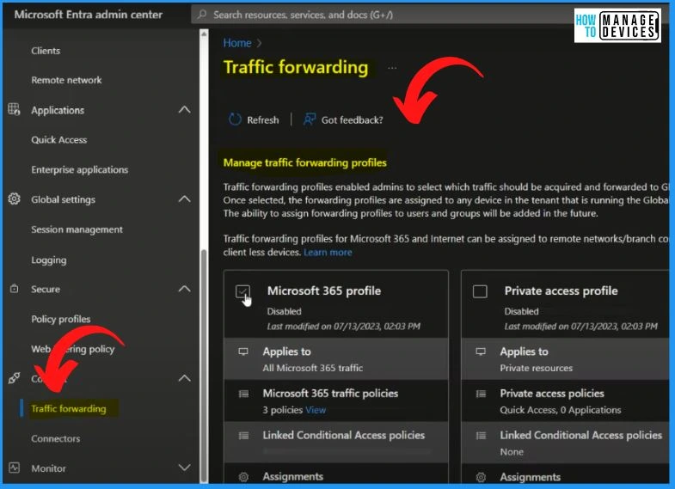Click the Refresh circular arrow icon
The width and height of the screenshot is (675, 489).
click(x=235, y=119)
